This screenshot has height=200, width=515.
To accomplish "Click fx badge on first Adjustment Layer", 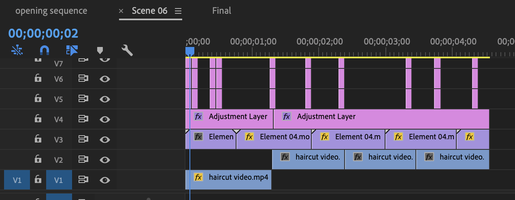I will (x=198, y=117).
